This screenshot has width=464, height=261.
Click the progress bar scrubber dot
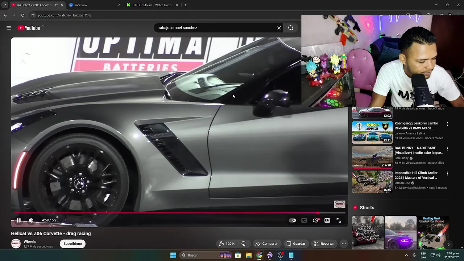tap(318, 213)
